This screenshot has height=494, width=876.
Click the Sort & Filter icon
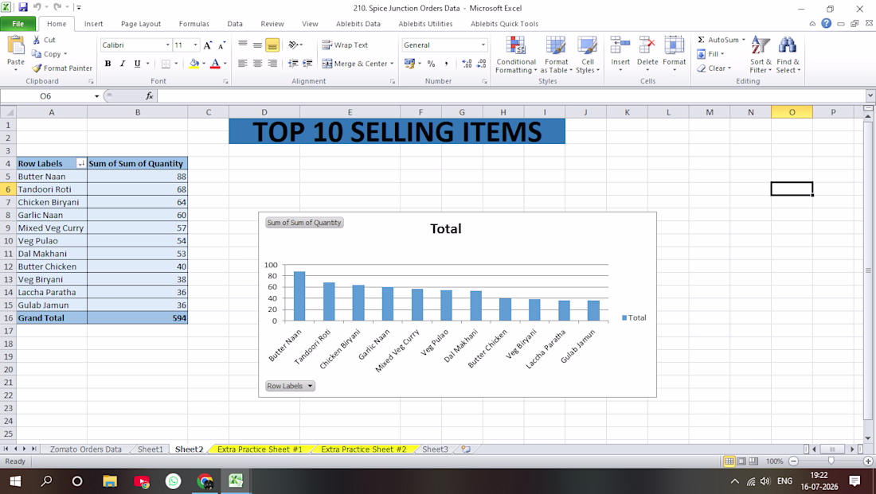pyautogui.click(x=761, y=46)
